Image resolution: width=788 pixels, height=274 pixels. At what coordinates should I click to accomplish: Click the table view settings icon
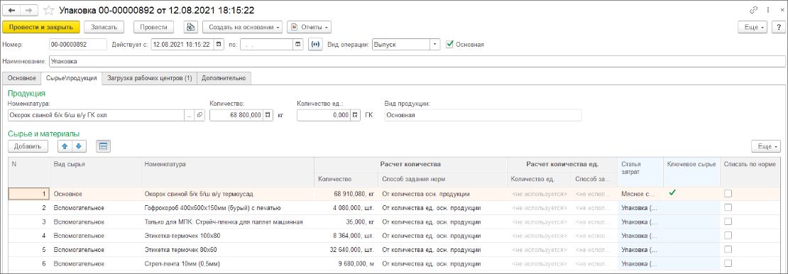[x=103, y=146]
